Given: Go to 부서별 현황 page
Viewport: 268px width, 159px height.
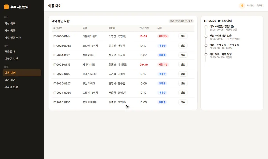Looking at the screenshot, I should point(22,87).
